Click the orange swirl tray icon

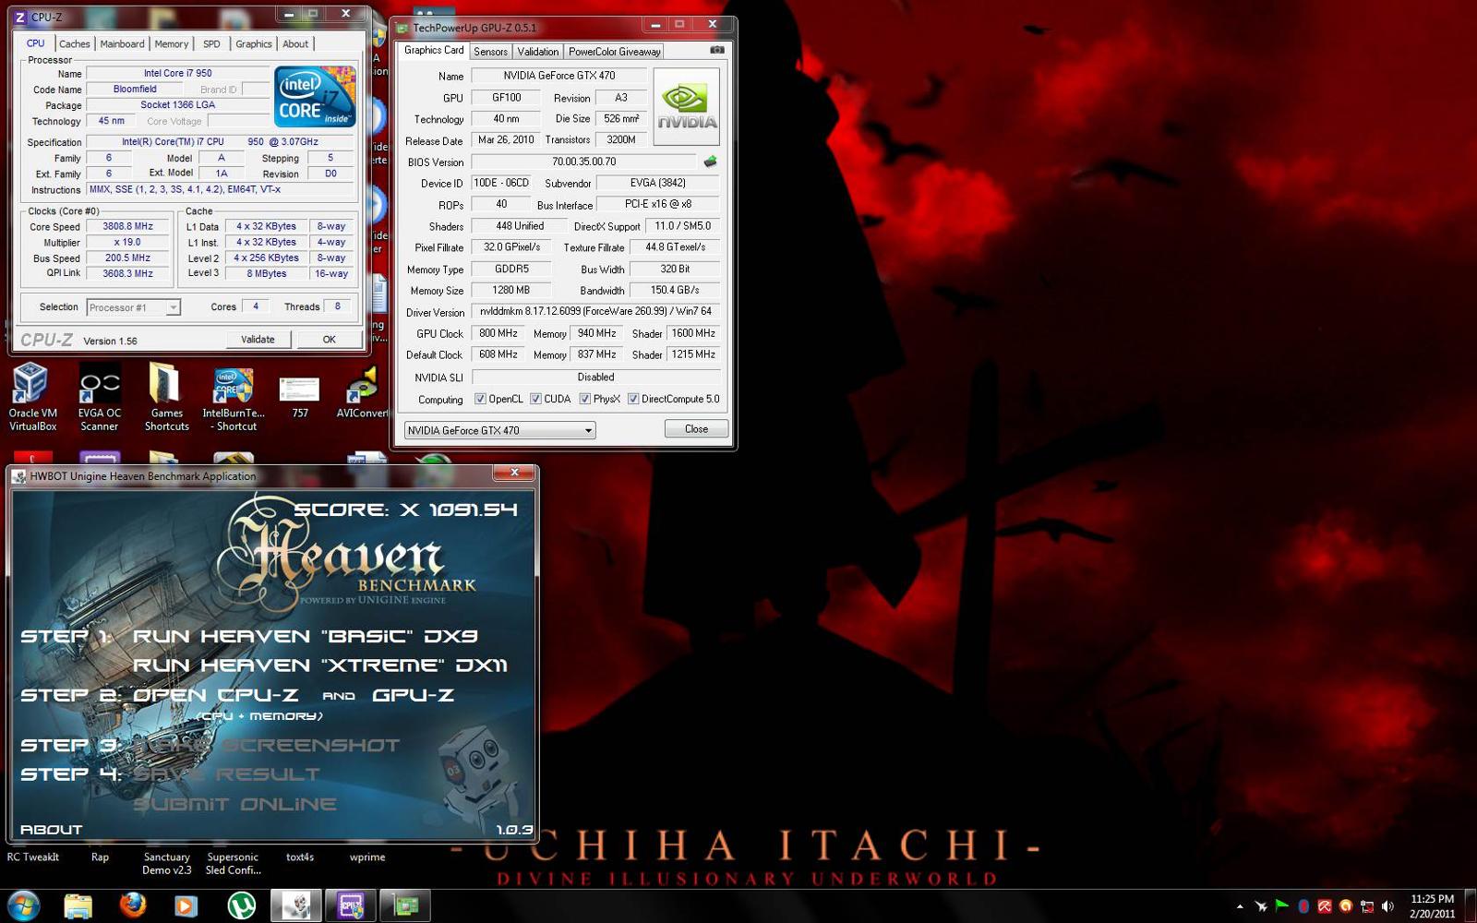1346,906
